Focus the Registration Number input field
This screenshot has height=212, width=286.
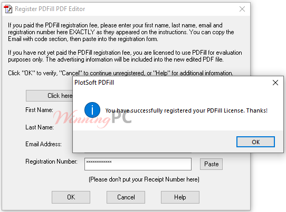tap(138, 164)
